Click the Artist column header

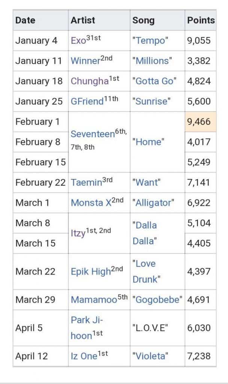[x=83, y=21]
